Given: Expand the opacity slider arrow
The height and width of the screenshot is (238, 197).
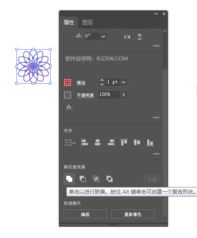Looking at the screenshot, I should coord(124,95).
